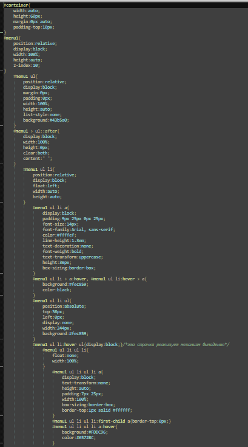Click the #menu1 ul li{ selector line
This screenshot has height=447, width=248.
click(x=39, y=169)
